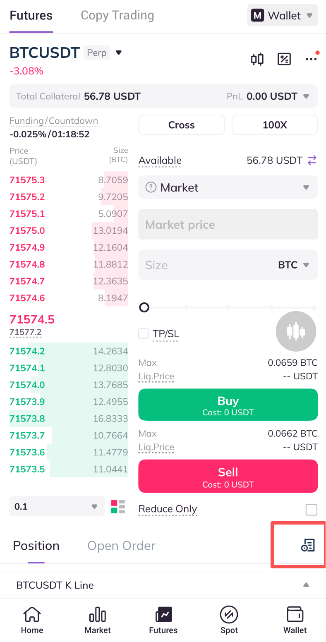
Task: Enable the TP/SL checkbox
Action: click(x=144, y=333)
